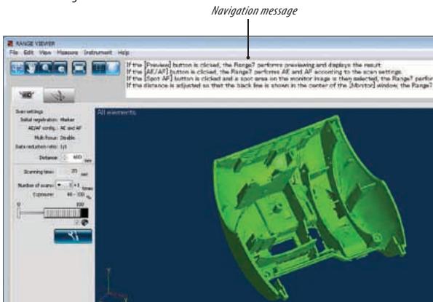Click the 'AE/AF config.' setting text
This screenshot has width=433, height=302.
[55, 128]
